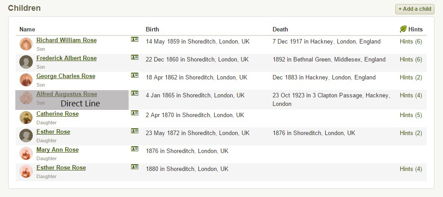Open Frederick Albert Rose's name link

point(66,58)
